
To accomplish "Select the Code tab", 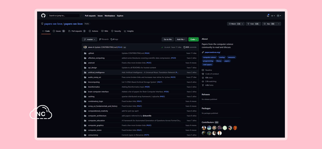I will pos(46,31).
